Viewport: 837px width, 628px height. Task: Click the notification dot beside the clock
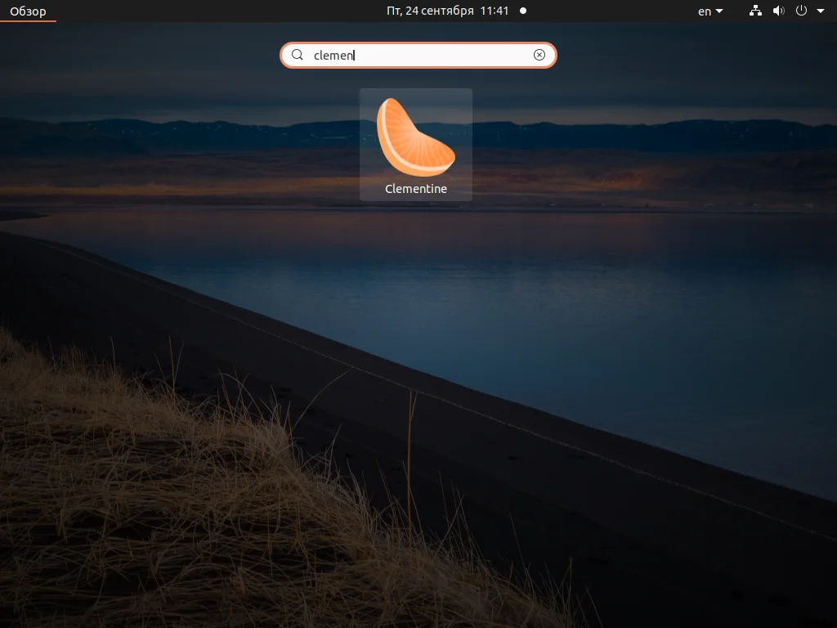(x=523, y=11)
